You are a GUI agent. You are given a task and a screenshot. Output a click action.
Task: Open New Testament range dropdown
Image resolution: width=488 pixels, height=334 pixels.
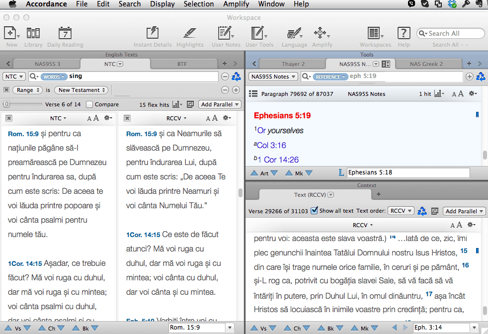point(81,90)
